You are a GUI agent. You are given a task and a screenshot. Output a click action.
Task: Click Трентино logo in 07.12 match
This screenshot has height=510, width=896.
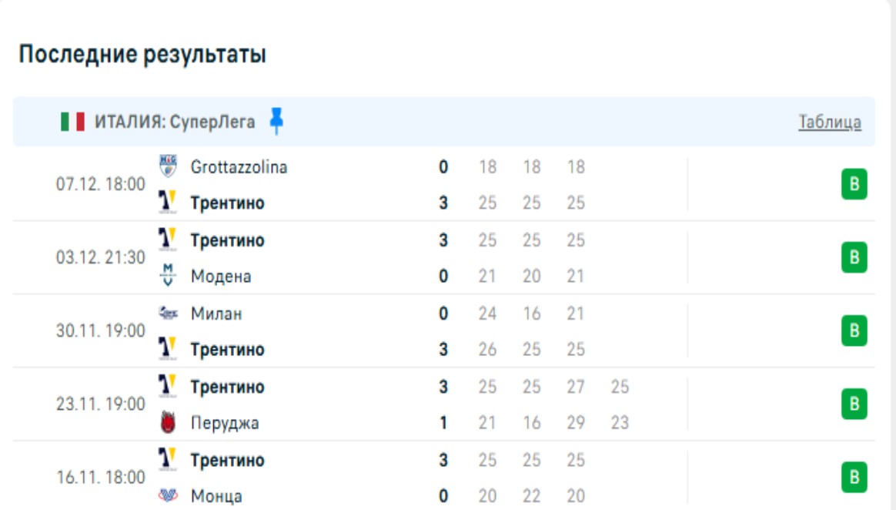[x=167, y=203]
